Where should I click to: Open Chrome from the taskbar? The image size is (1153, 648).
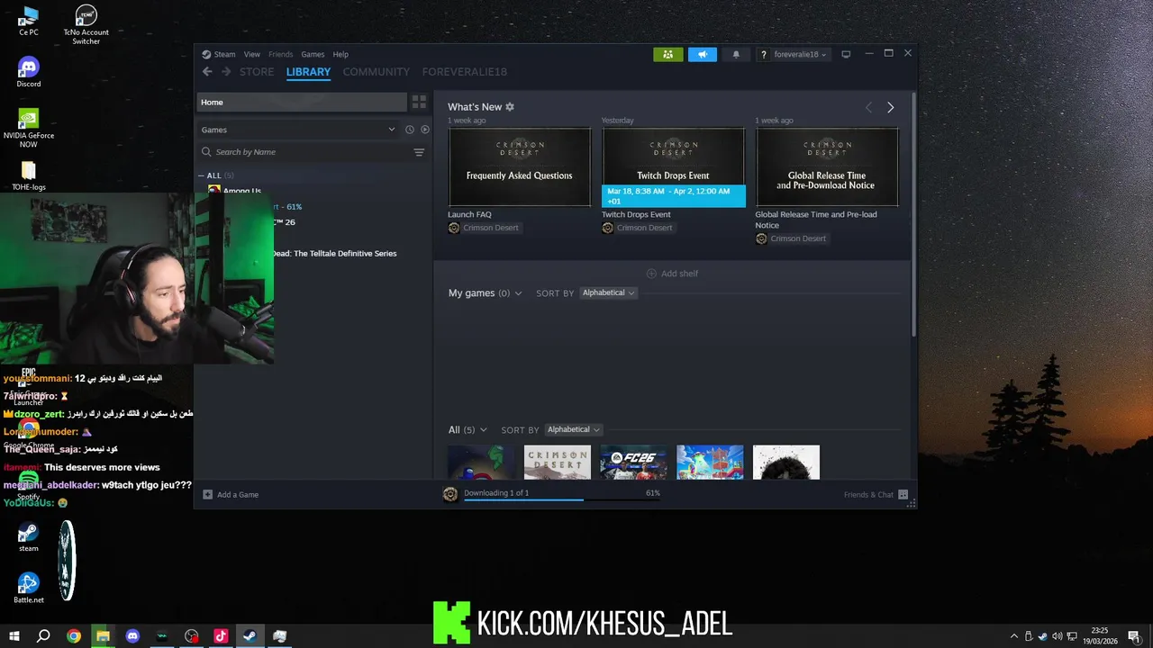74,636
